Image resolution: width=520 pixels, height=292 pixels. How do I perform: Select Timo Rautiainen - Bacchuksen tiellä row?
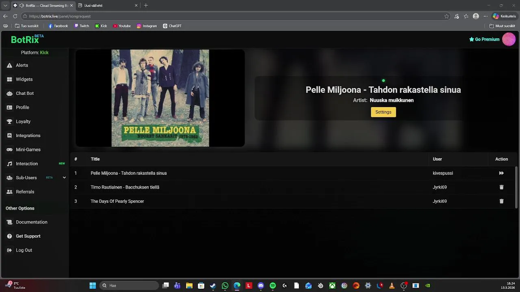pyautogui.click(x=292, y=187)
